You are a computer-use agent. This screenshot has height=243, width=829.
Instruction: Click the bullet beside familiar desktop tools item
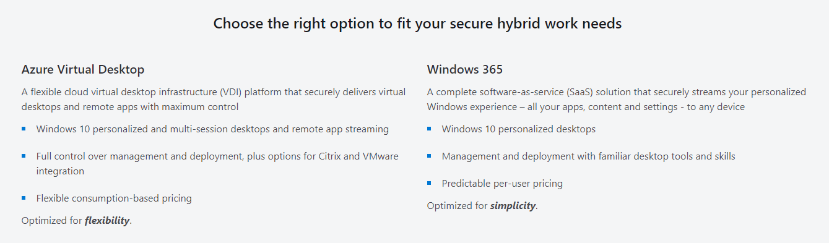[x=429, y=156]
